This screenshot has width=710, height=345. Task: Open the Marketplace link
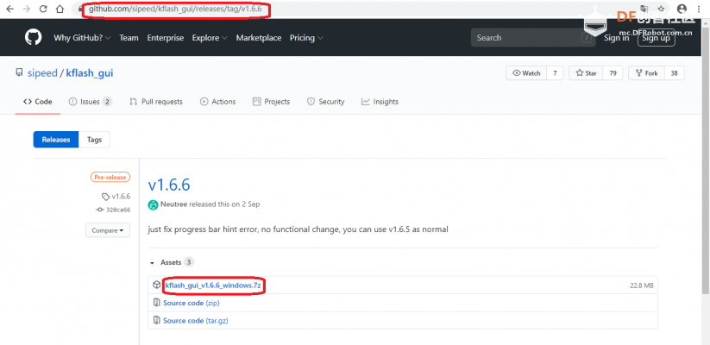point(259,38)
